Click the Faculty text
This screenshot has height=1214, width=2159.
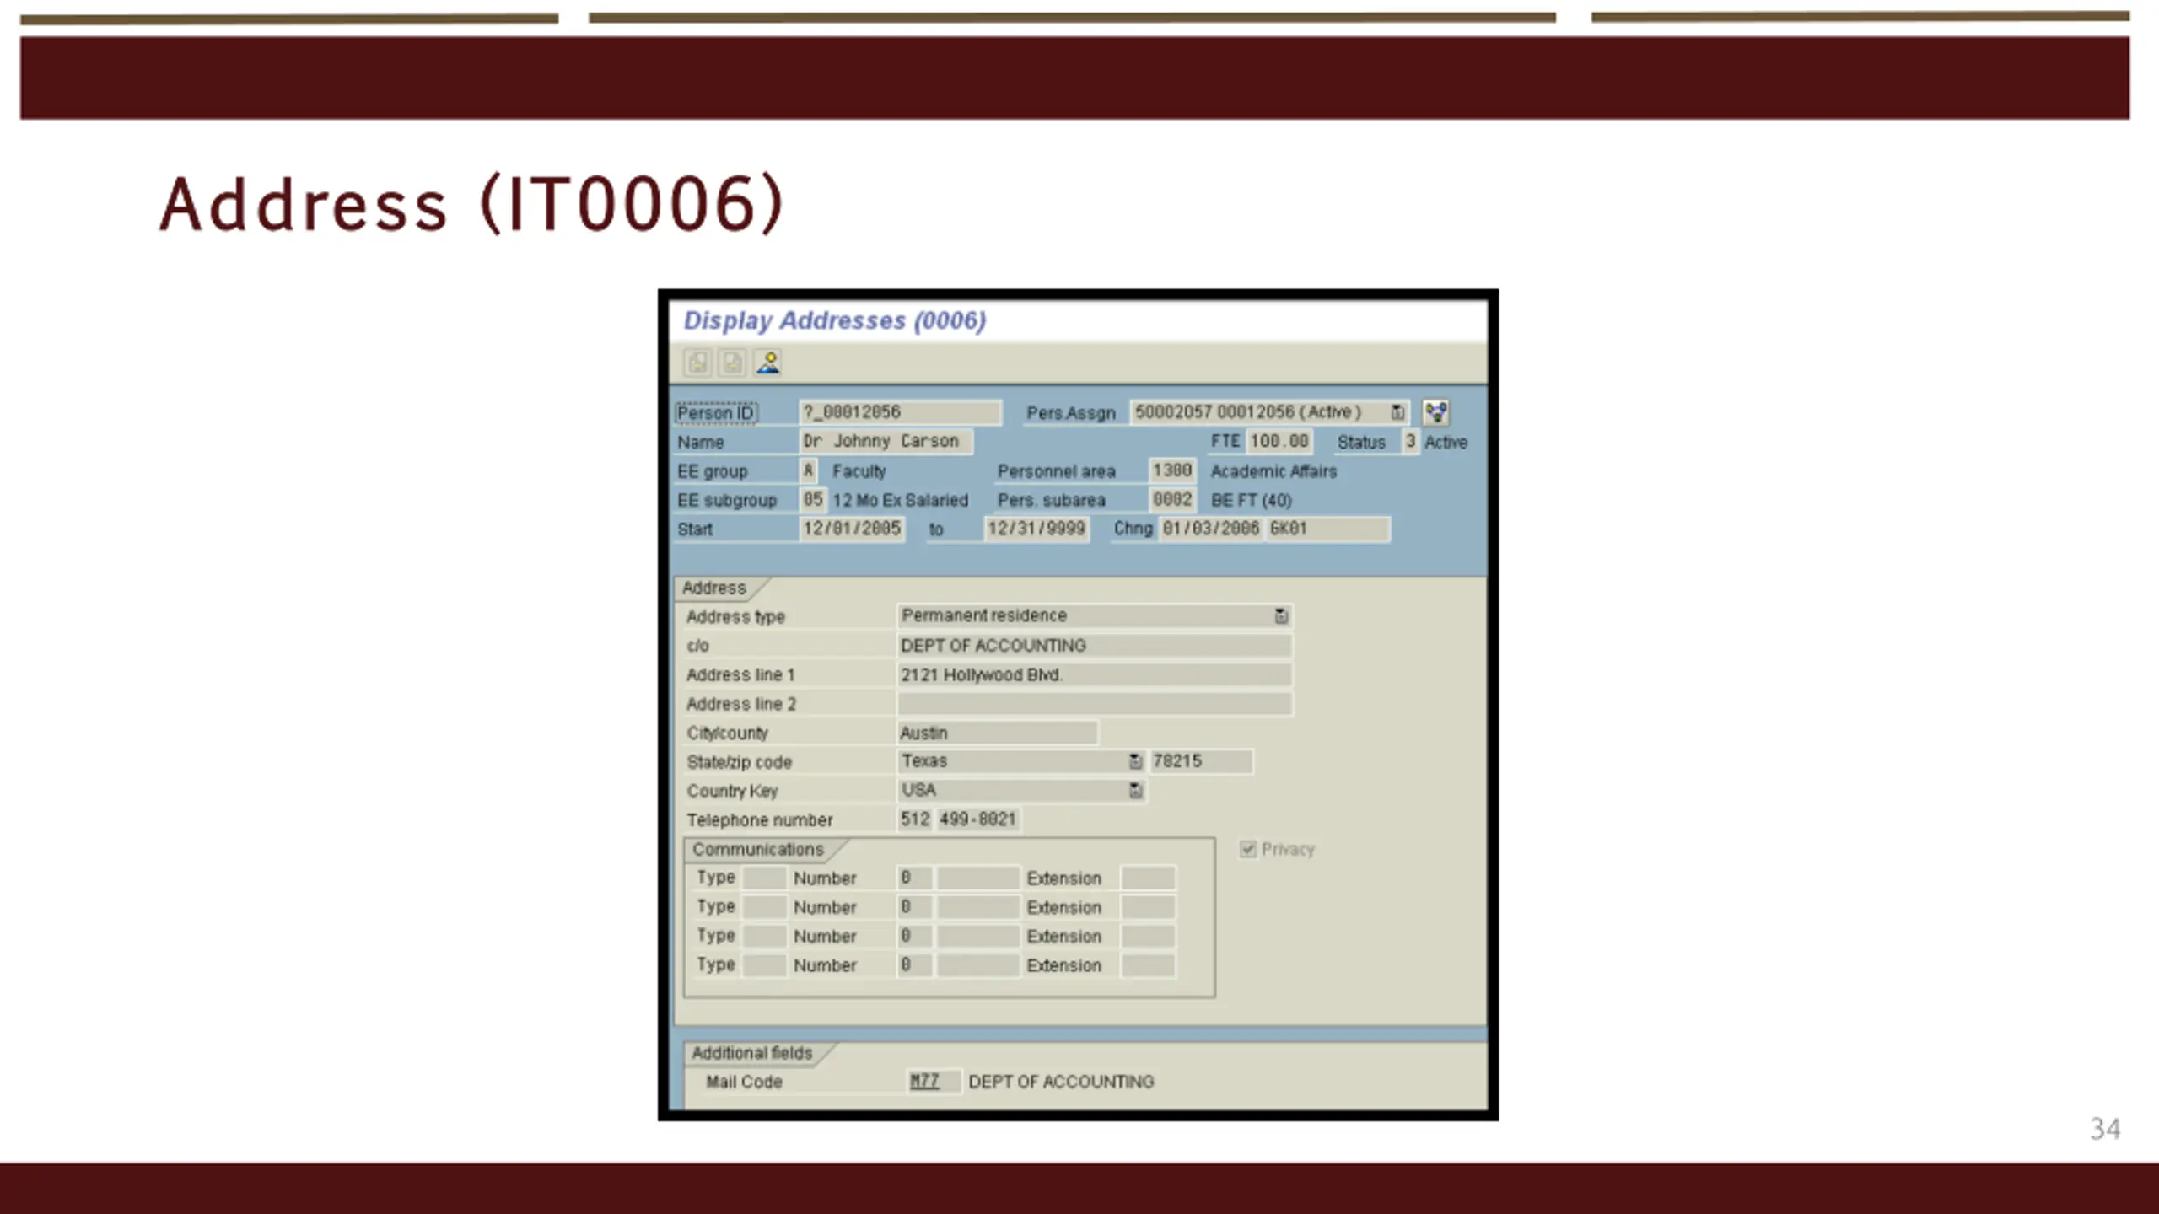[x=859, y=471]
